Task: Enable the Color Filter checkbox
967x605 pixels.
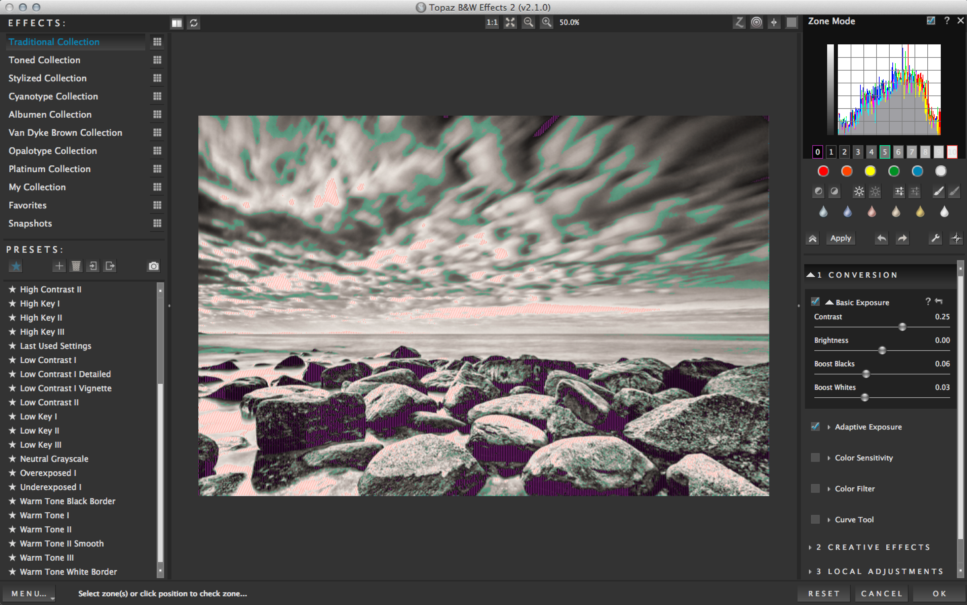Action: [815, 489]
